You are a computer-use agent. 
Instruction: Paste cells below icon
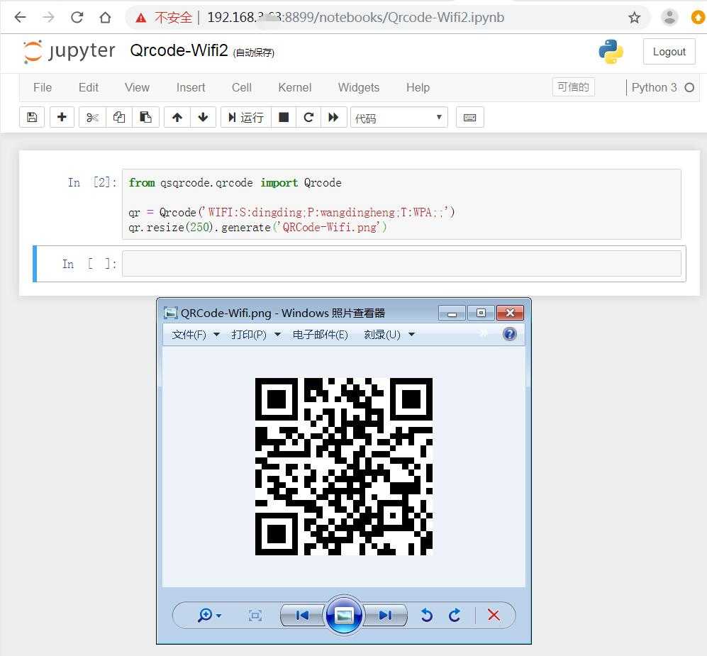[145, 117]
